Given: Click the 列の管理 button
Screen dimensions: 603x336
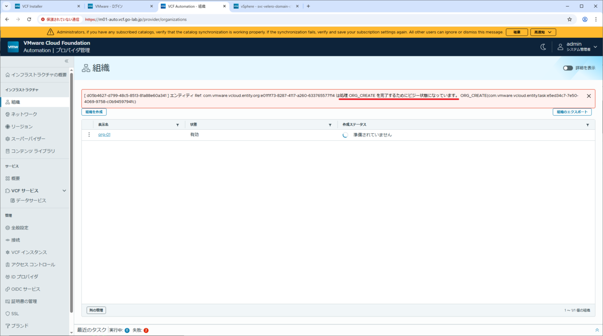Looking at the screenshot, I should tap(96, 310).
